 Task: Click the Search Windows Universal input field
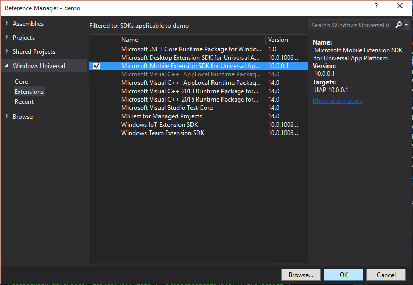(x=352, y=25)
